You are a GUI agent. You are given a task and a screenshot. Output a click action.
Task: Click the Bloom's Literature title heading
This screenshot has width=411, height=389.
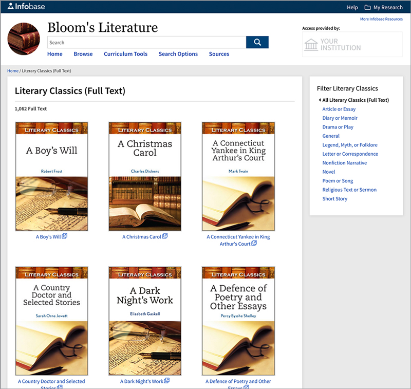click(x=102, y=27)
